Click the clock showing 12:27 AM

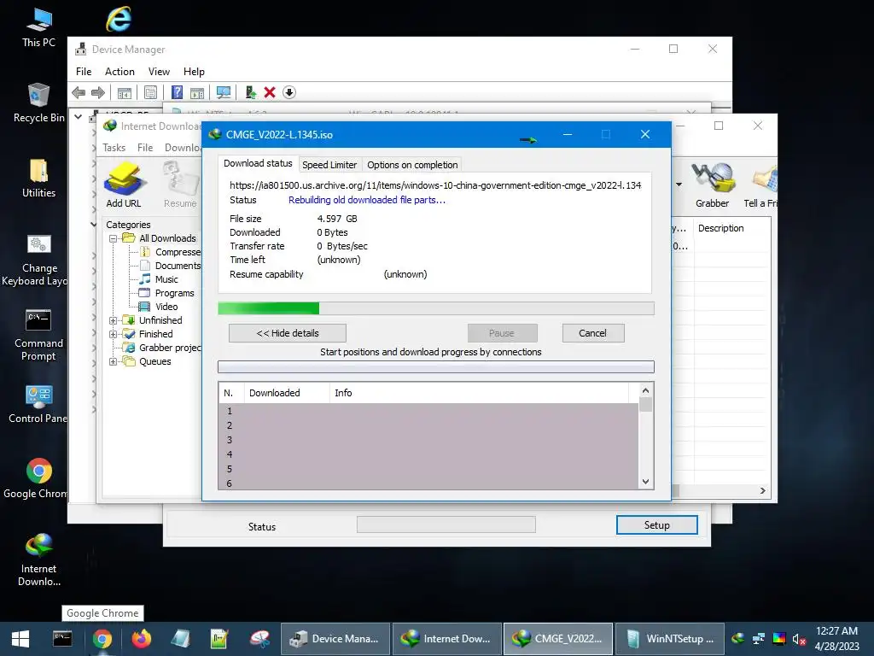point(836,631)
